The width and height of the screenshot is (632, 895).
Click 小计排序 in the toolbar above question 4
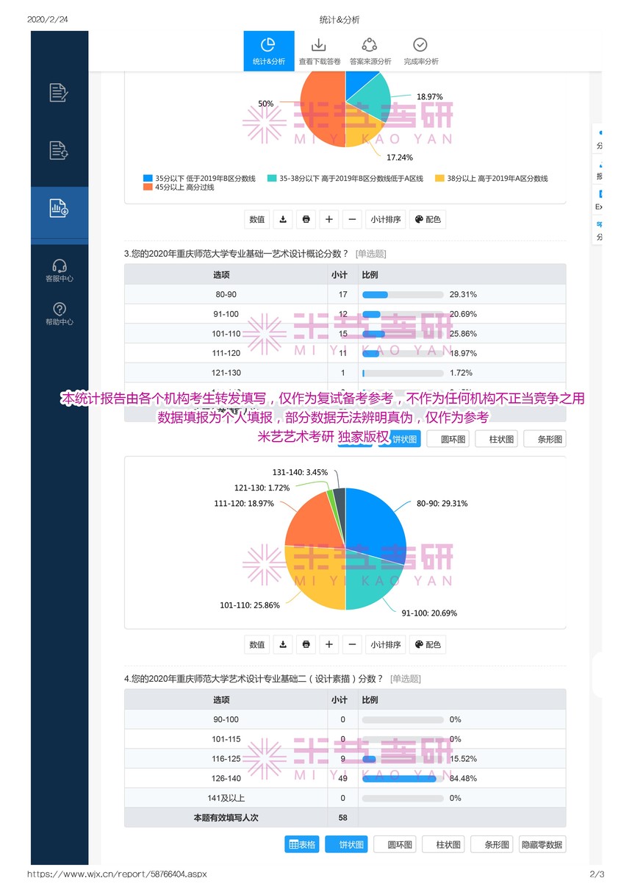[386, 645]
